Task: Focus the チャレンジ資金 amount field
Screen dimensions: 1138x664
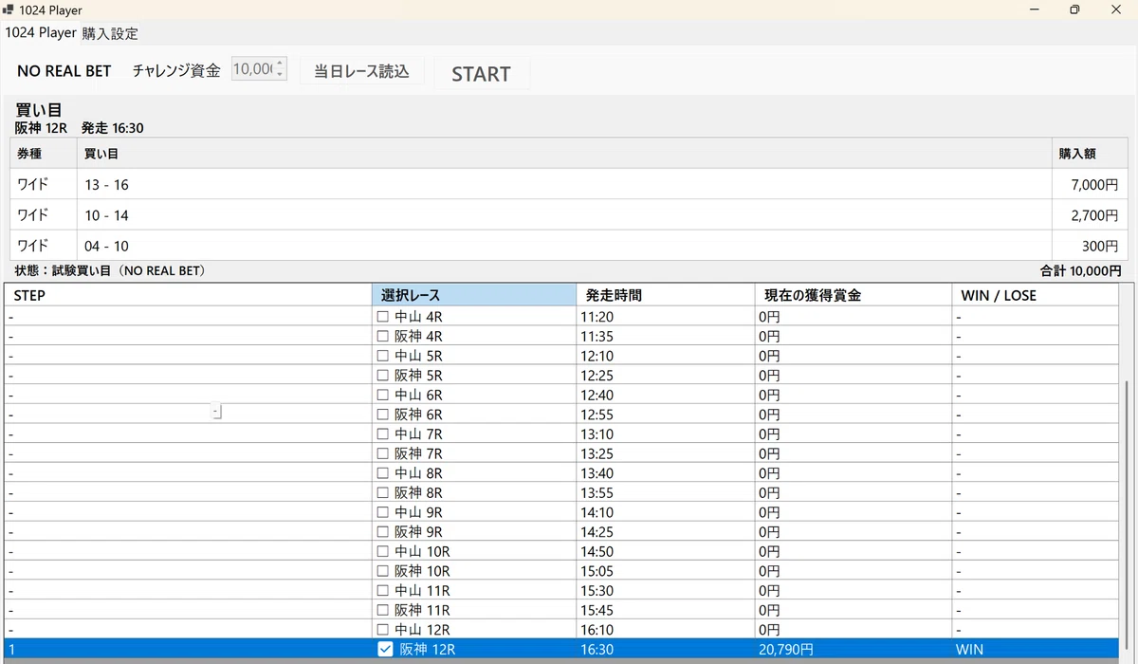Action: click(x=253, y=69)
